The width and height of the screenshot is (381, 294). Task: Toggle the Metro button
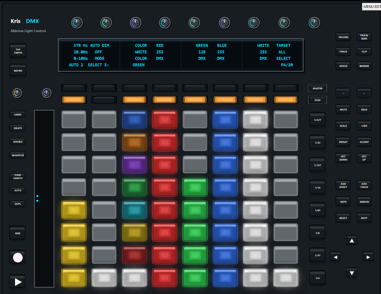[18, 71]
